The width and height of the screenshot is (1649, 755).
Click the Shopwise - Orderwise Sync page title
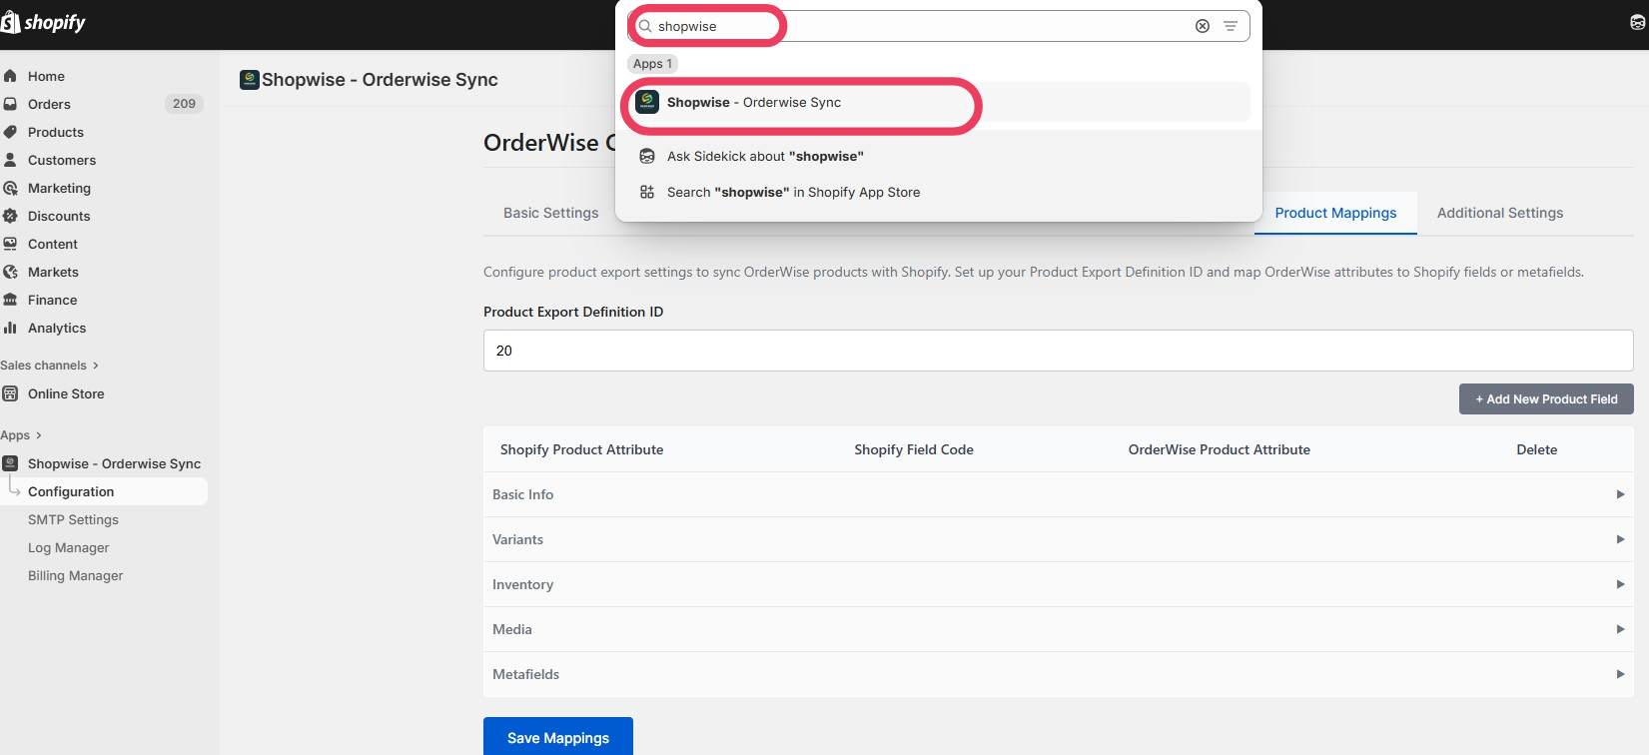click(380, 80)
